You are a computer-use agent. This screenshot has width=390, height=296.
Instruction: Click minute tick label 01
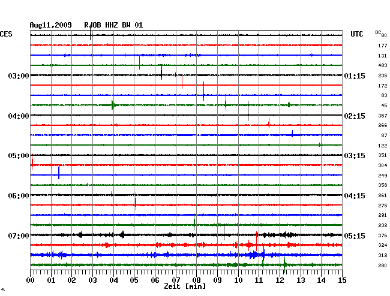[x=51, y=280]
